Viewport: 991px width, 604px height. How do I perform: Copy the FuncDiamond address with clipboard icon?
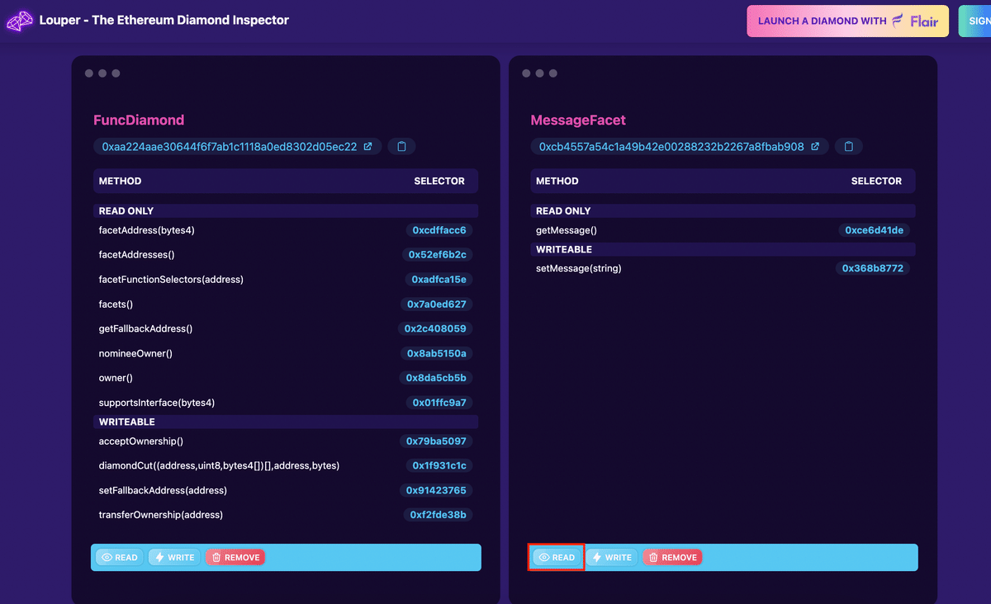[x=401, y=147]
